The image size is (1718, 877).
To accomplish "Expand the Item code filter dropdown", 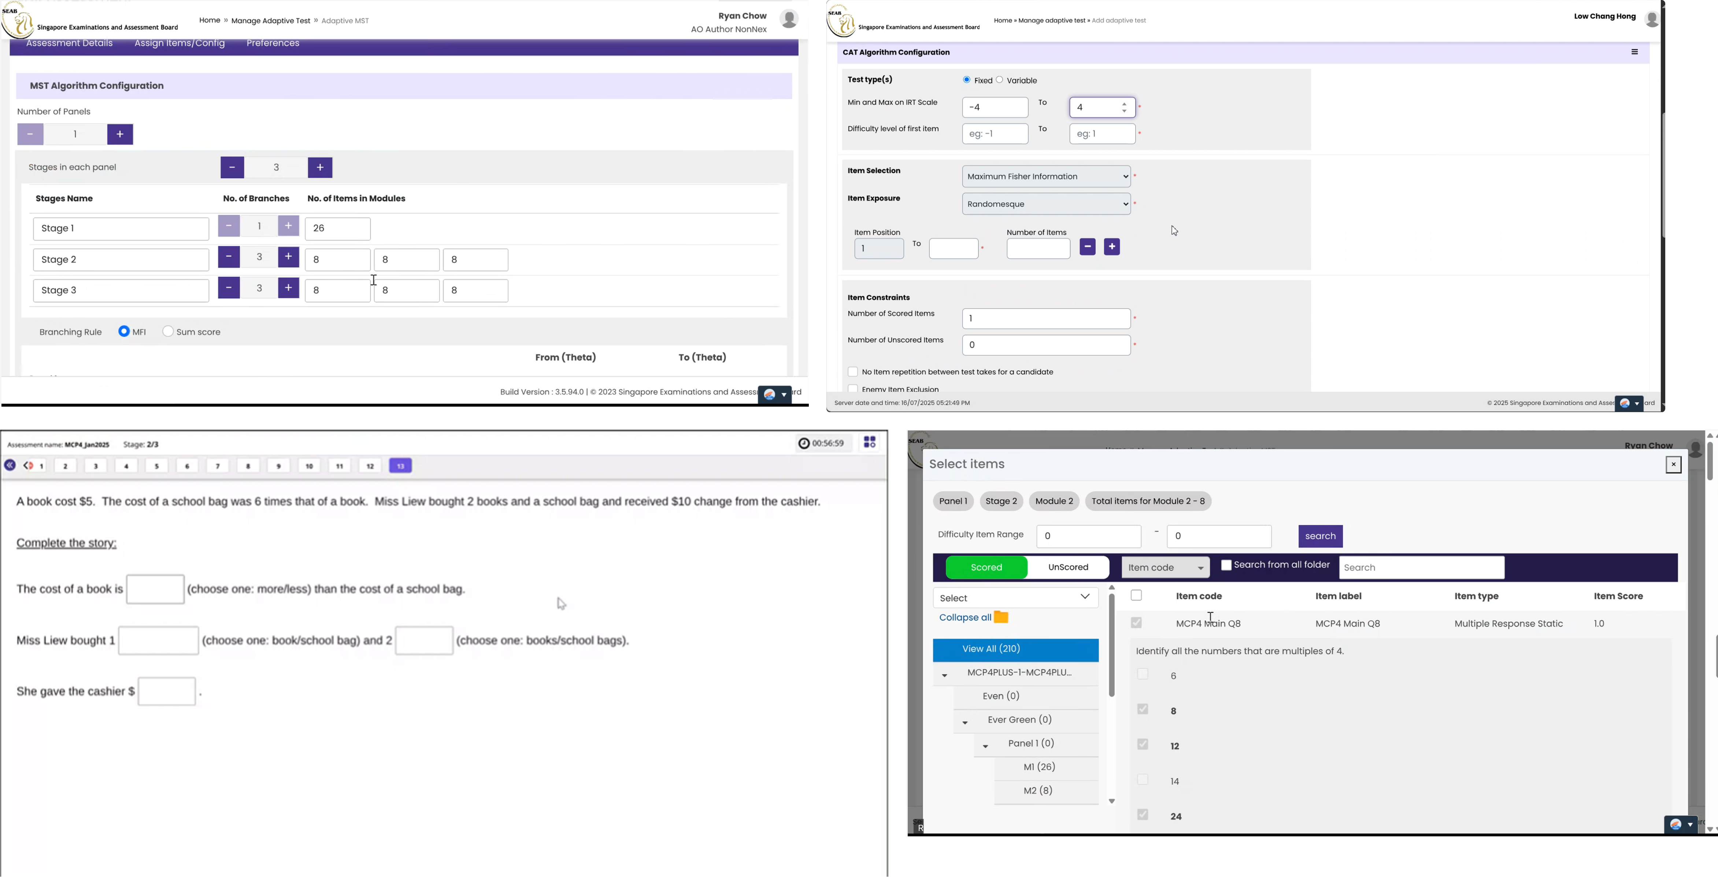I will 1165,568.
